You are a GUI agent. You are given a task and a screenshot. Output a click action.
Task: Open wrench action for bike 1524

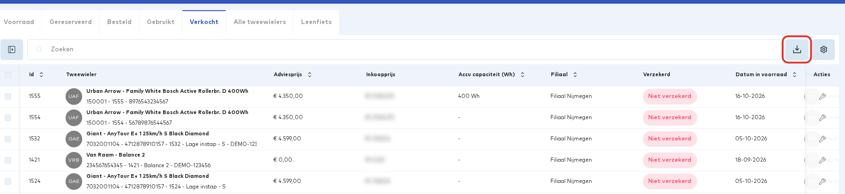(822, 182)
